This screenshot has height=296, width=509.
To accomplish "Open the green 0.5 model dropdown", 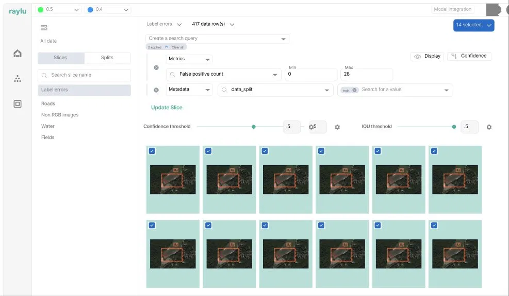I will tap(58, 10).
